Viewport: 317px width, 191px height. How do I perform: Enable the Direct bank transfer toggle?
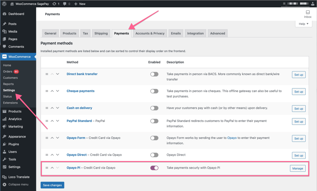(154, 74)
